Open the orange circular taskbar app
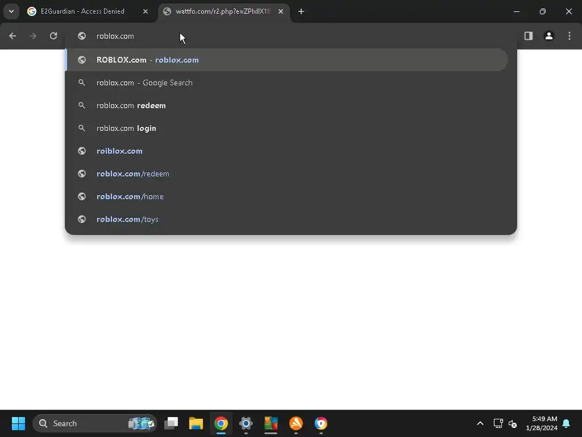 click(x=296, y=423)
